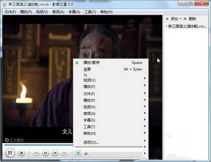
Task: Skip to the next track button
Action: coord(64,153)
